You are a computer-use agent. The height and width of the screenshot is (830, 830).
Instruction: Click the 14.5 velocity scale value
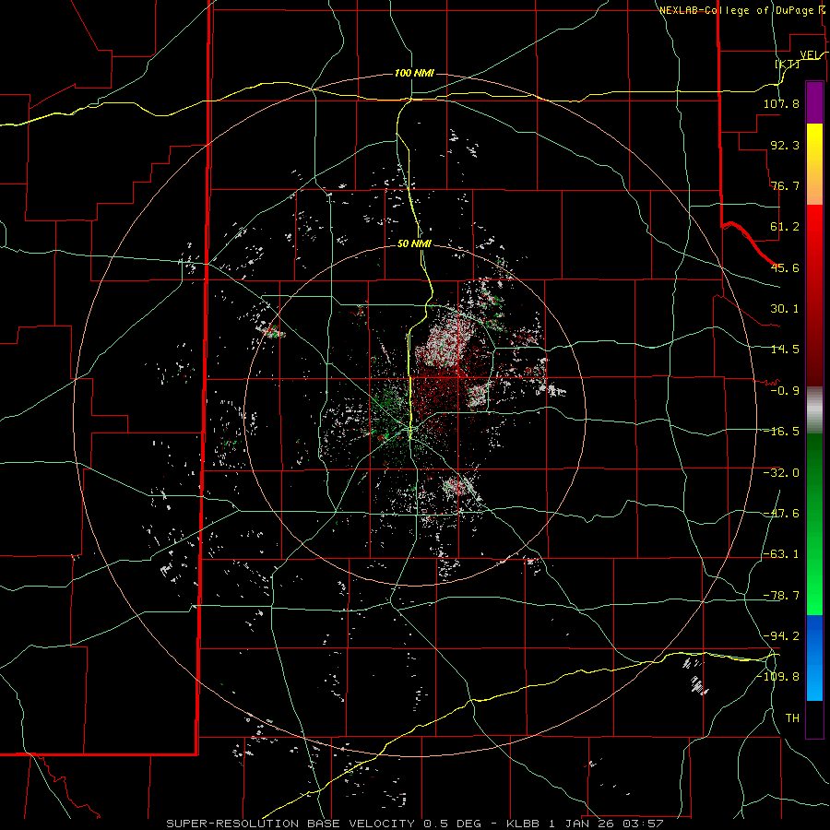[785, 350]
